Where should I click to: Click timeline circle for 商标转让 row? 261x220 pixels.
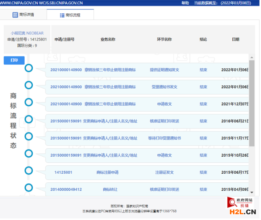coord(29,187)
